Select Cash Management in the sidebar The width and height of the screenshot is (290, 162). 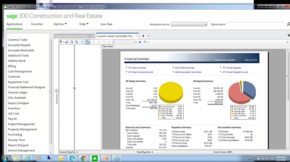click(x=20, y=71)
